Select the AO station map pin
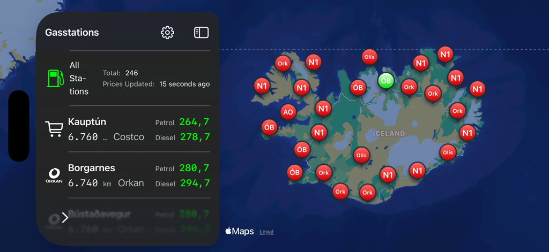The image size is (549, 252). pyautogui.click(x=288, y=112)
